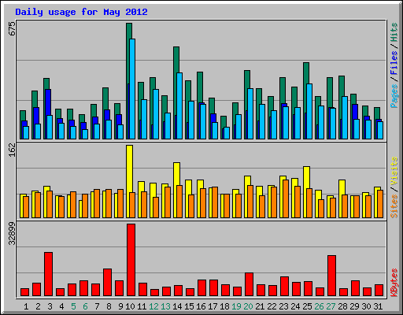
Task: Click day label 28 on the x-axis
Action: tap(342, 306)
